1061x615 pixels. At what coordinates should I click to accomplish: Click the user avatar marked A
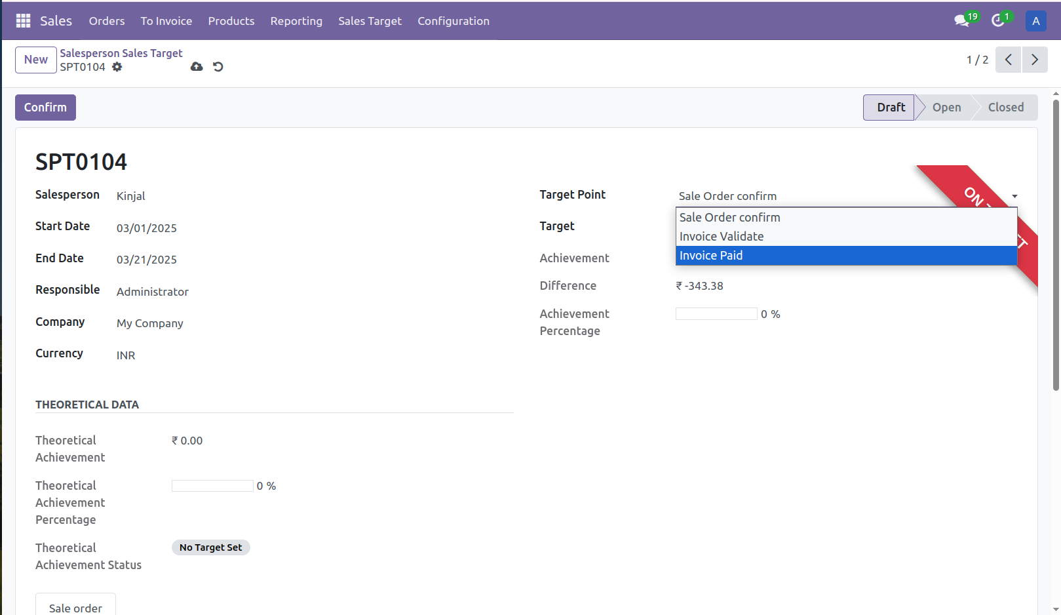[x=1035, y=20]
